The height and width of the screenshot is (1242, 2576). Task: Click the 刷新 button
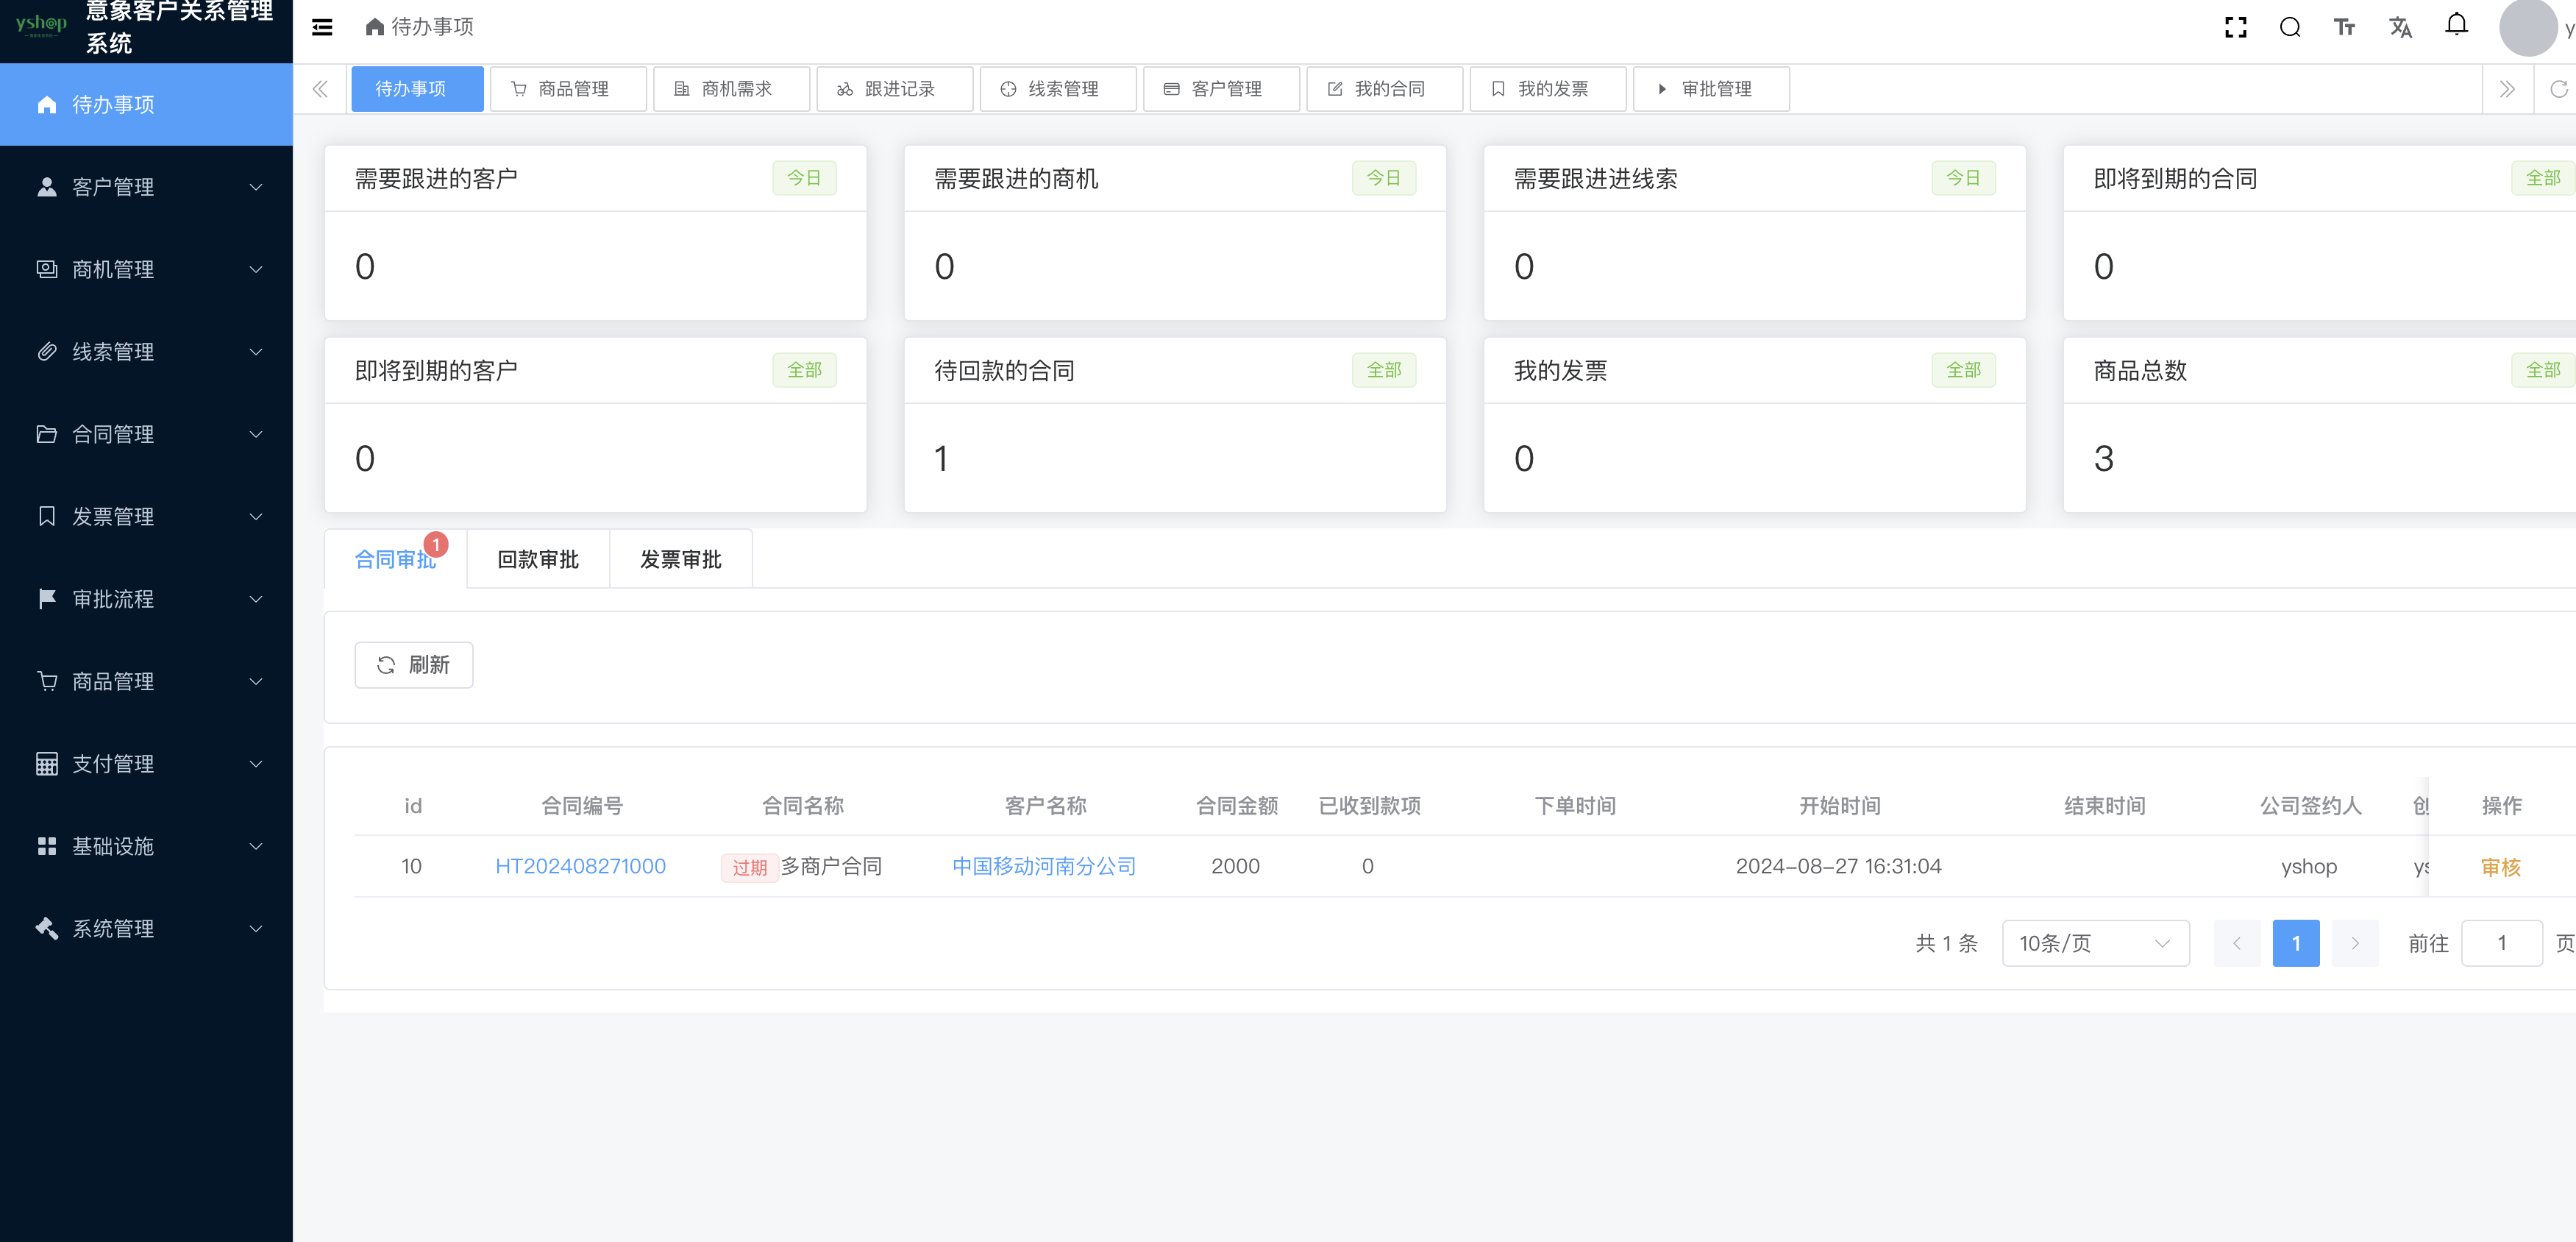(413, 665)
